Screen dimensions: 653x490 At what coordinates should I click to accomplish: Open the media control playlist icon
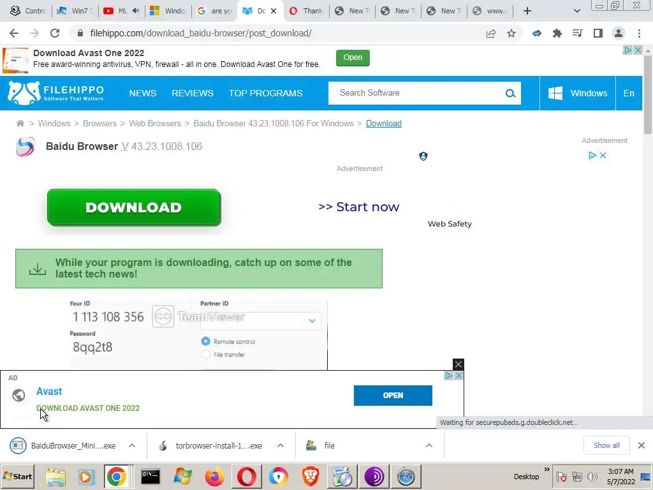[x=578, y=33]
